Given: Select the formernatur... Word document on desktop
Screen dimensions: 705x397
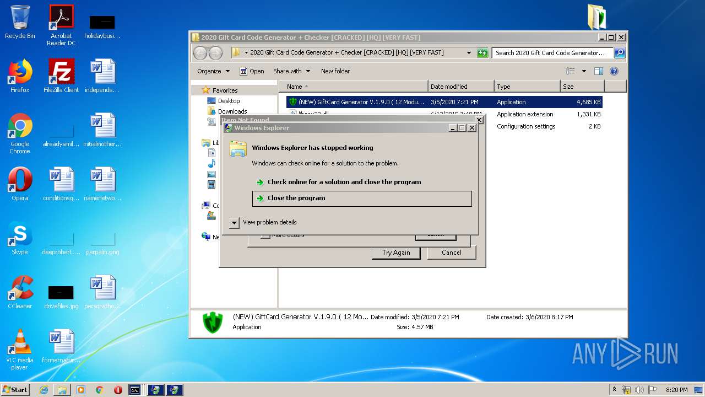Looking at the screenshot, I should pos(61,346).
